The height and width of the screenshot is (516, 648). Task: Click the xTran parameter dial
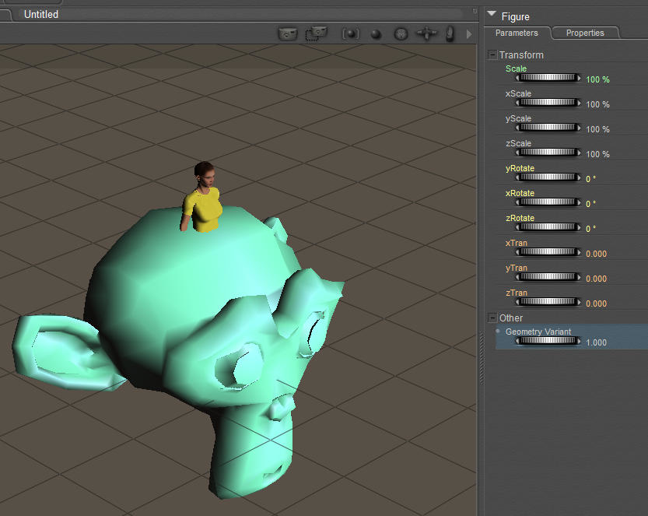coord(548,252)
